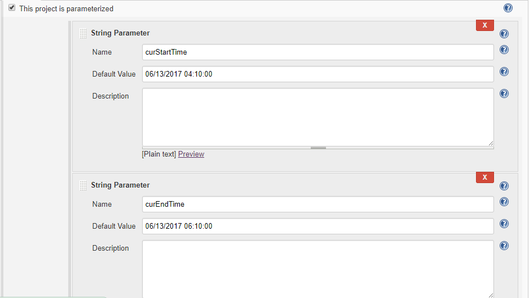
Task: Show help for curEndTime Name field
Action: click(x=504, y=202)
